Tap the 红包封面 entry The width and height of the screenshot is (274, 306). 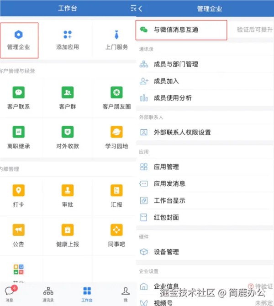[166, 218]
